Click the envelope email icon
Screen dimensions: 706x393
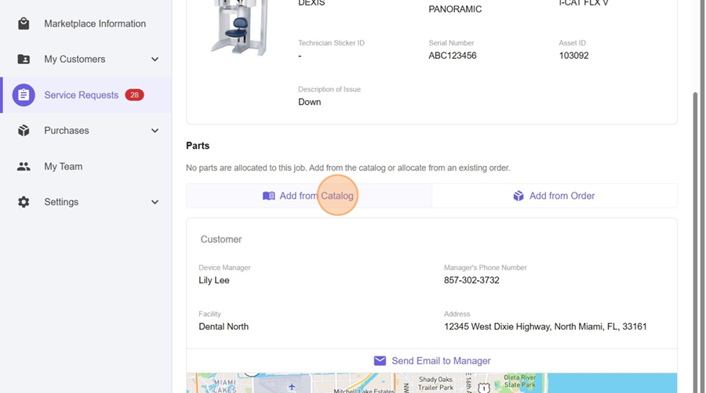(380, 361)
